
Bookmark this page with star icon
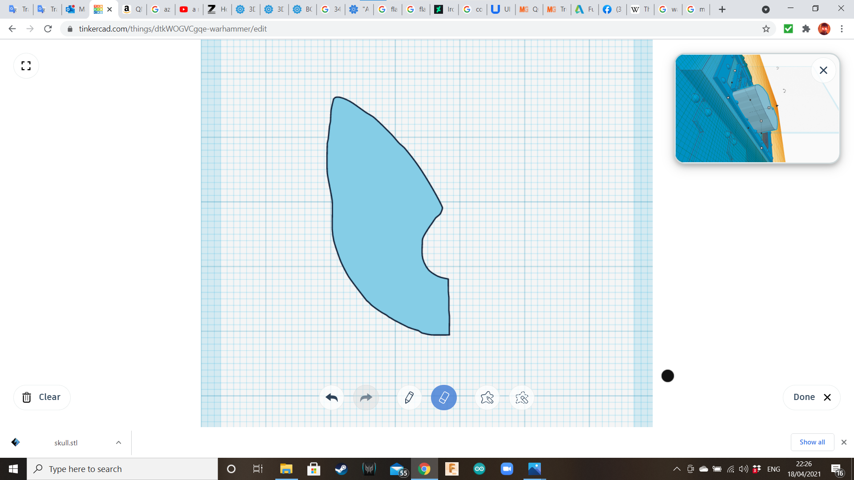766,29
